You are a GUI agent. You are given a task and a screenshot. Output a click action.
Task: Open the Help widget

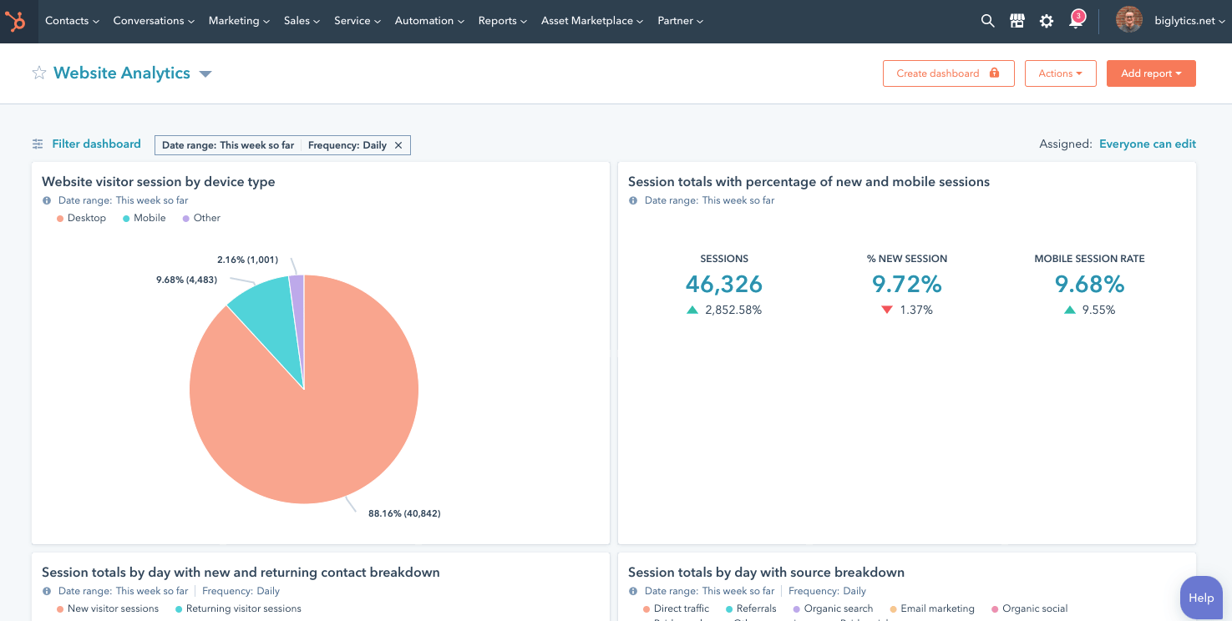tap(1200, 597)
